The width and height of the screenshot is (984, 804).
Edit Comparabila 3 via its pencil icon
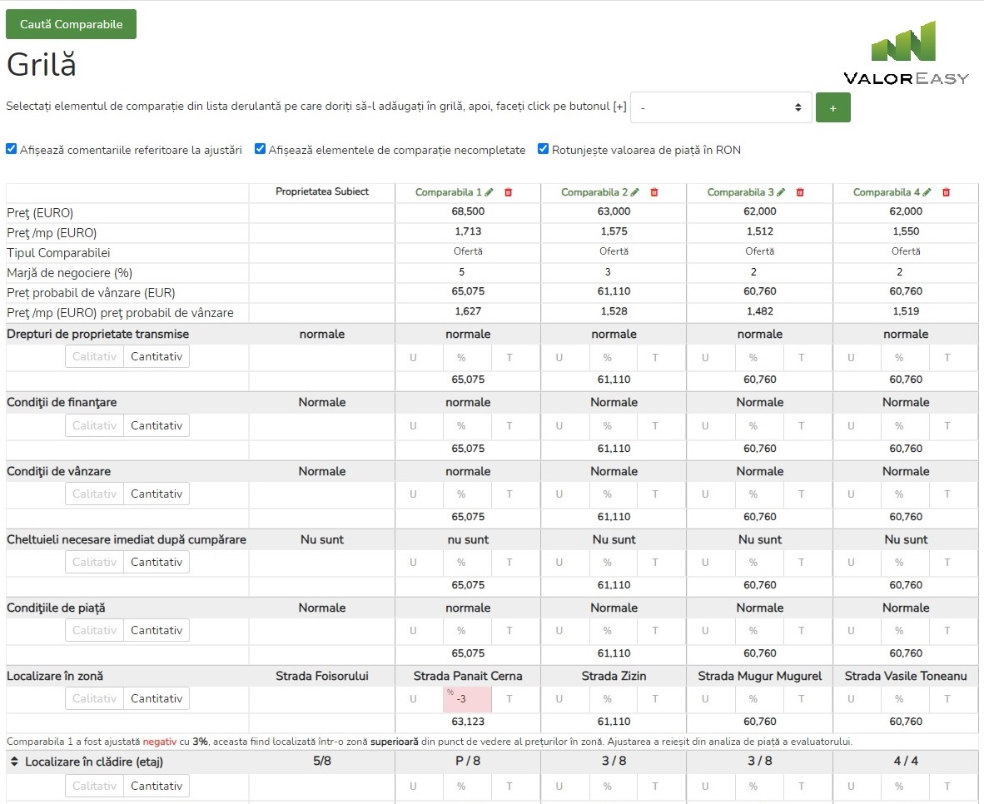(x=781, y=192)
